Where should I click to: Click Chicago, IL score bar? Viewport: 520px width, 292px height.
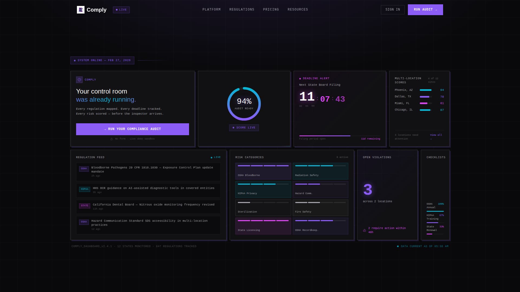426,110
